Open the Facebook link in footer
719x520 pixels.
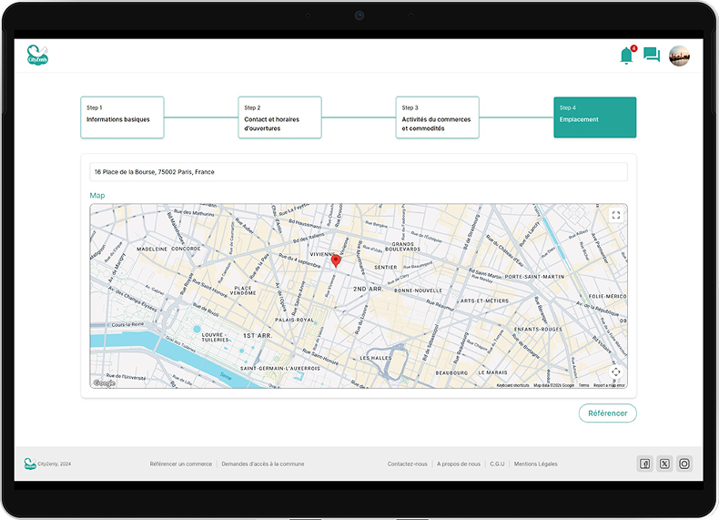pyautogui.click(x=645, y=464)
